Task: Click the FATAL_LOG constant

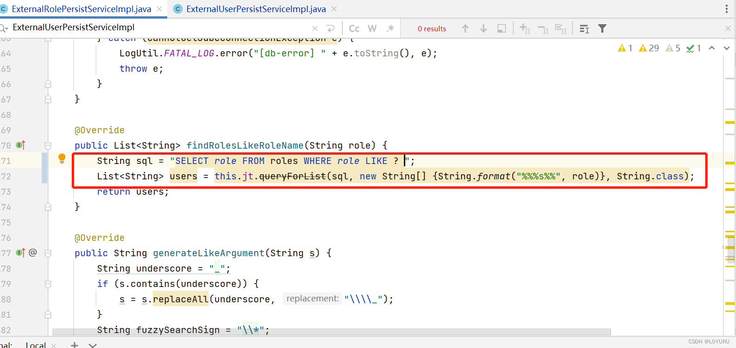Action: pos(189,53)
